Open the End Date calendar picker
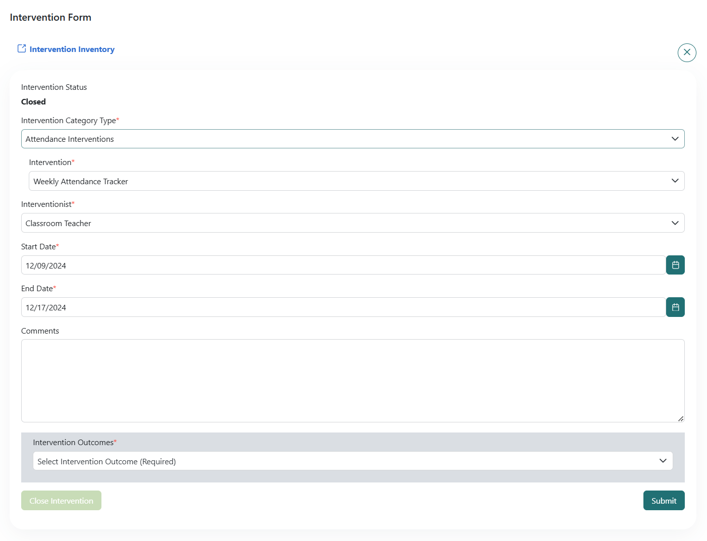Viewport: 707px width, 541px height. 675,307
